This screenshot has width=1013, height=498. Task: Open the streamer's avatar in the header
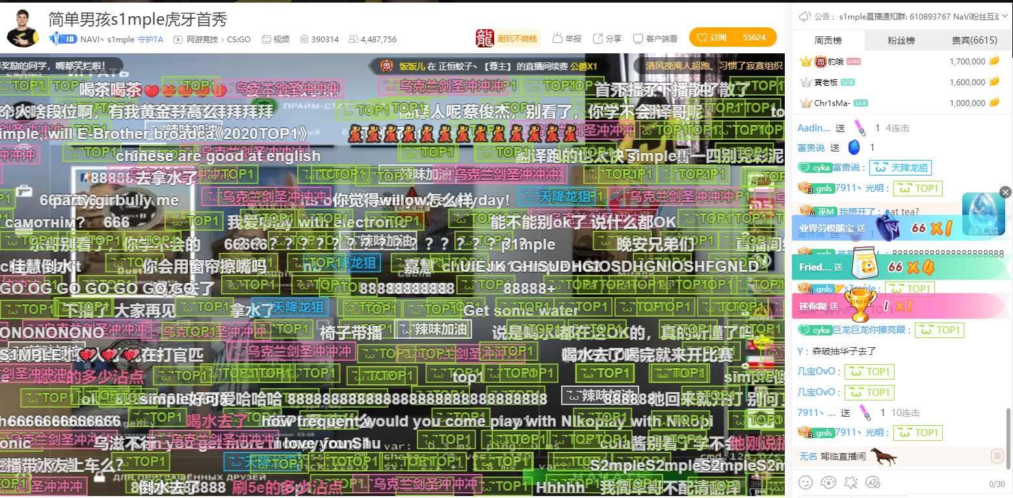pos(23,27)
